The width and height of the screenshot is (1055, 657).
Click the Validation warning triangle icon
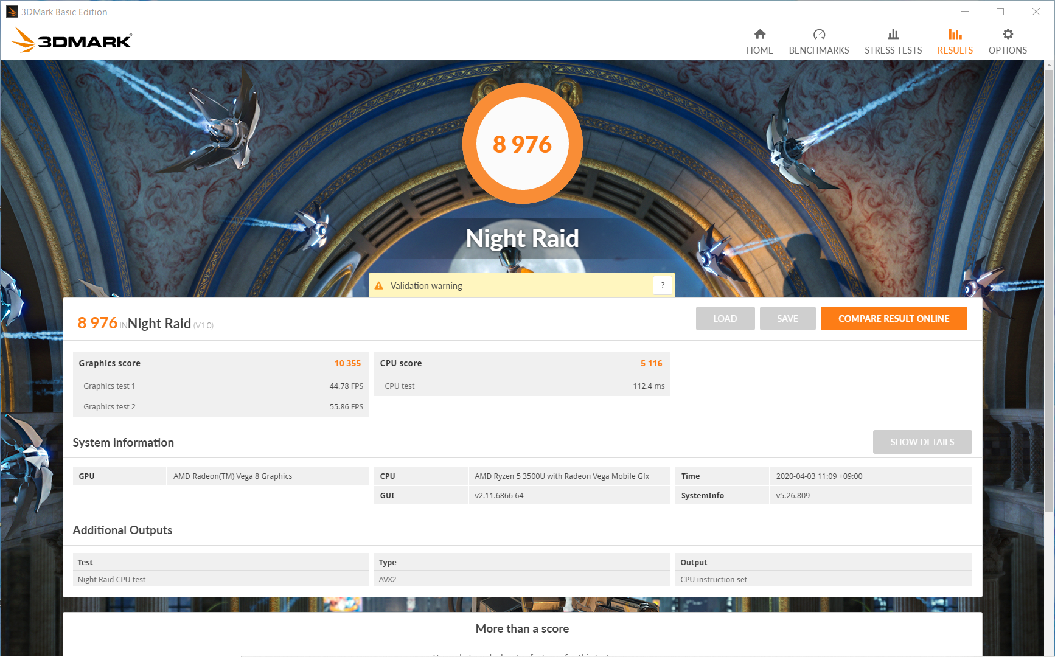point(379,286)
